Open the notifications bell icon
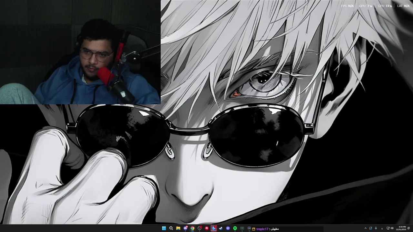Screen dimensions: 413x232 coord(408,228)
